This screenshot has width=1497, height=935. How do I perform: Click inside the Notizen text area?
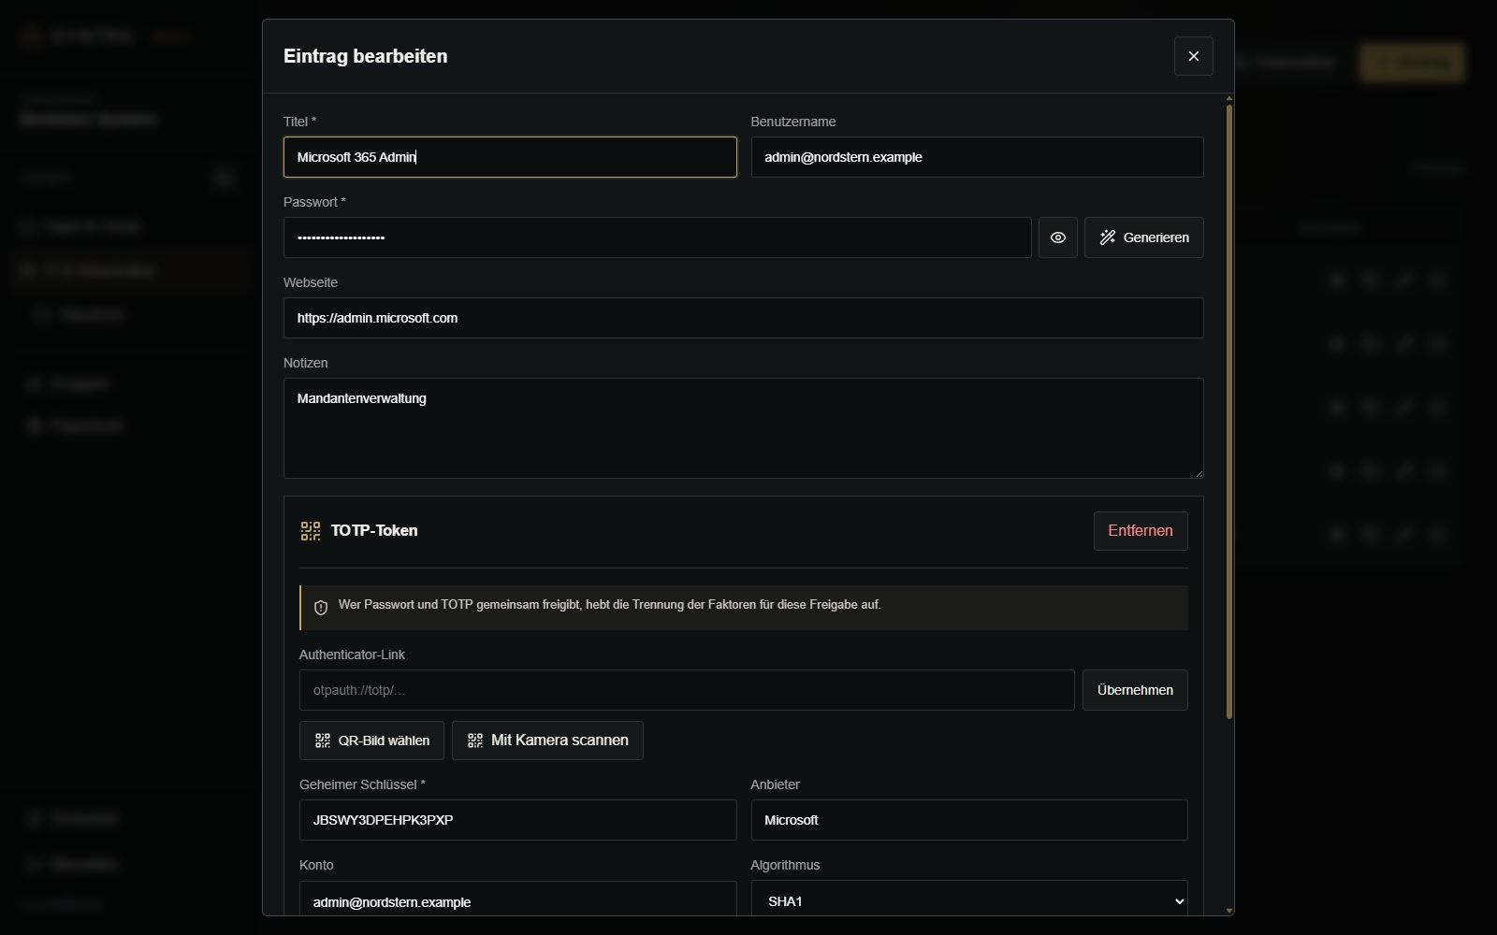[743, 428]
